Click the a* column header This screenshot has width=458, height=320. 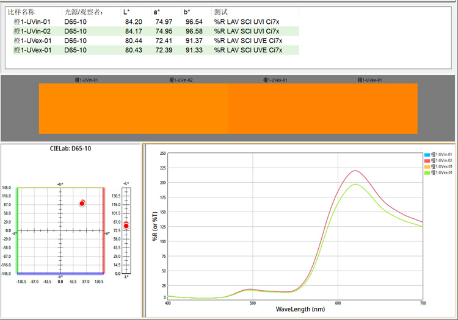tap(158, 12)
